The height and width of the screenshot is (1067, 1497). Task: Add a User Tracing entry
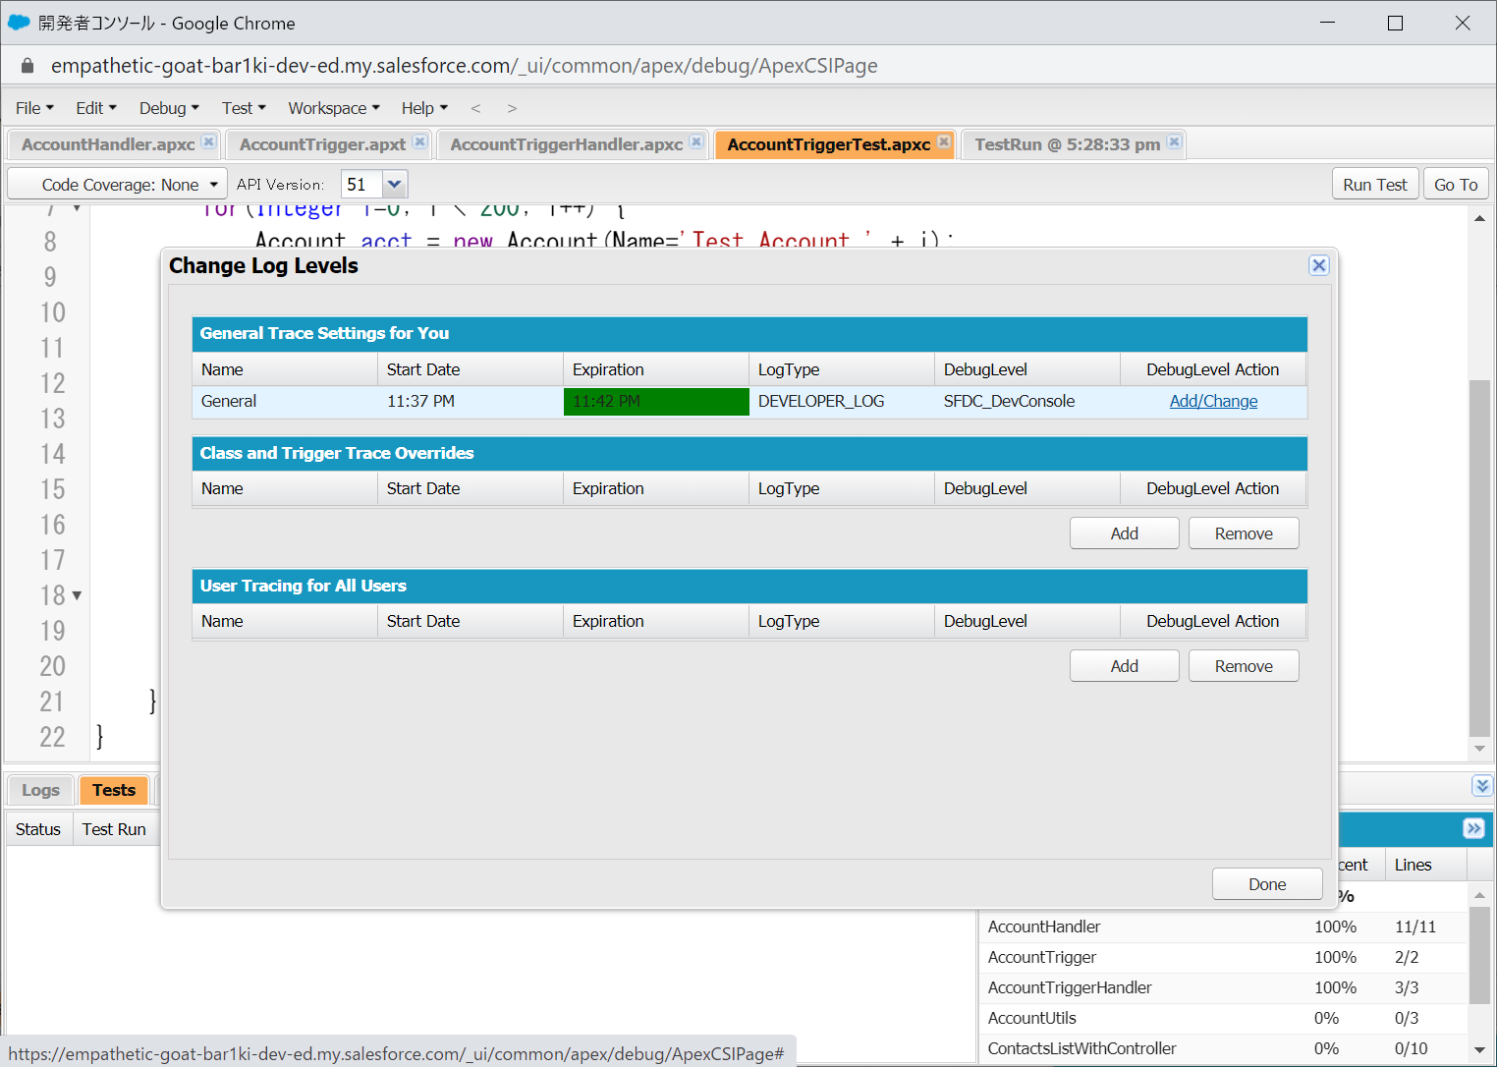point(1125,666)
